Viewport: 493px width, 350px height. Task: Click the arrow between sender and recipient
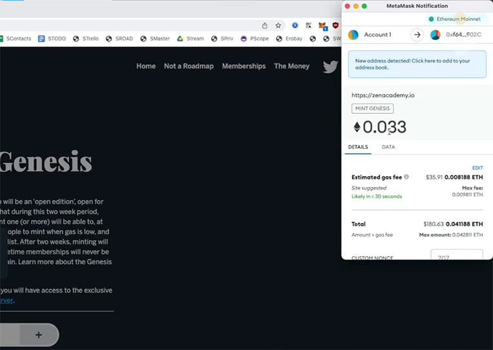(x=417, y=35)
